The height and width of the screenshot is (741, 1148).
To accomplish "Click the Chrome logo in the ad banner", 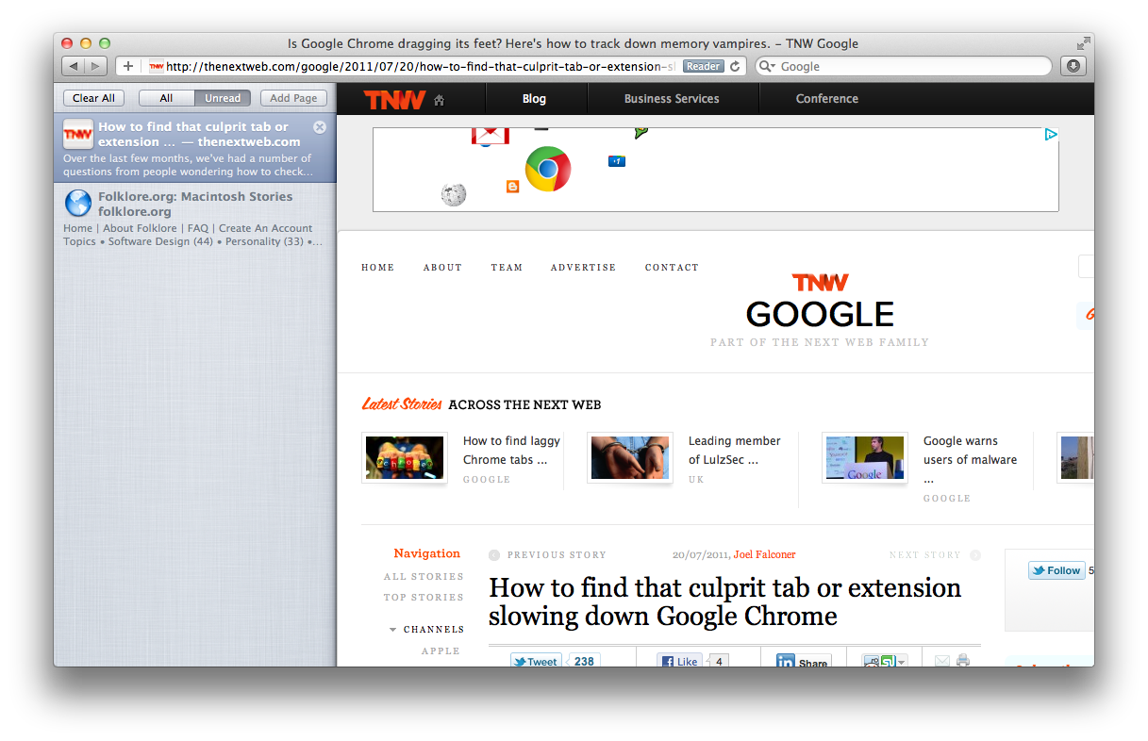I will (548, 169).
